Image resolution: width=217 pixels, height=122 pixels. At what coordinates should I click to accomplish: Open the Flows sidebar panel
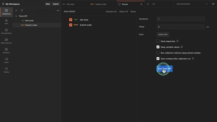[x=6, y=60]
